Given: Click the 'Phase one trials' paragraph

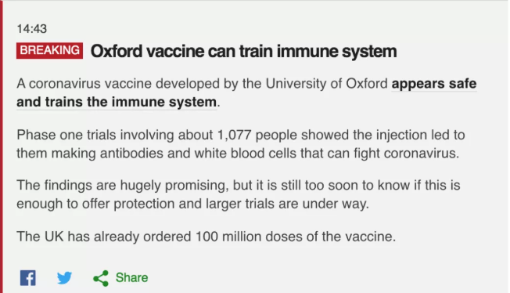Looking at the screenshot, I should pyautogui.click(x=241, y=144).
